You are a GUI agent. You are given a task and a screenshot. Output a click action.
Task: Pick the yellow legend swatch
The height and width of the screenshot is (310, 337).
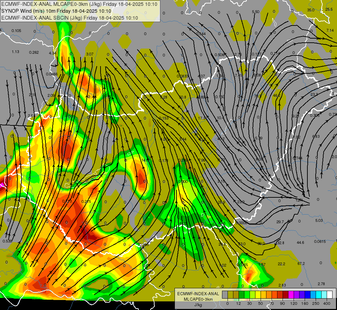(x=258, y=294)
